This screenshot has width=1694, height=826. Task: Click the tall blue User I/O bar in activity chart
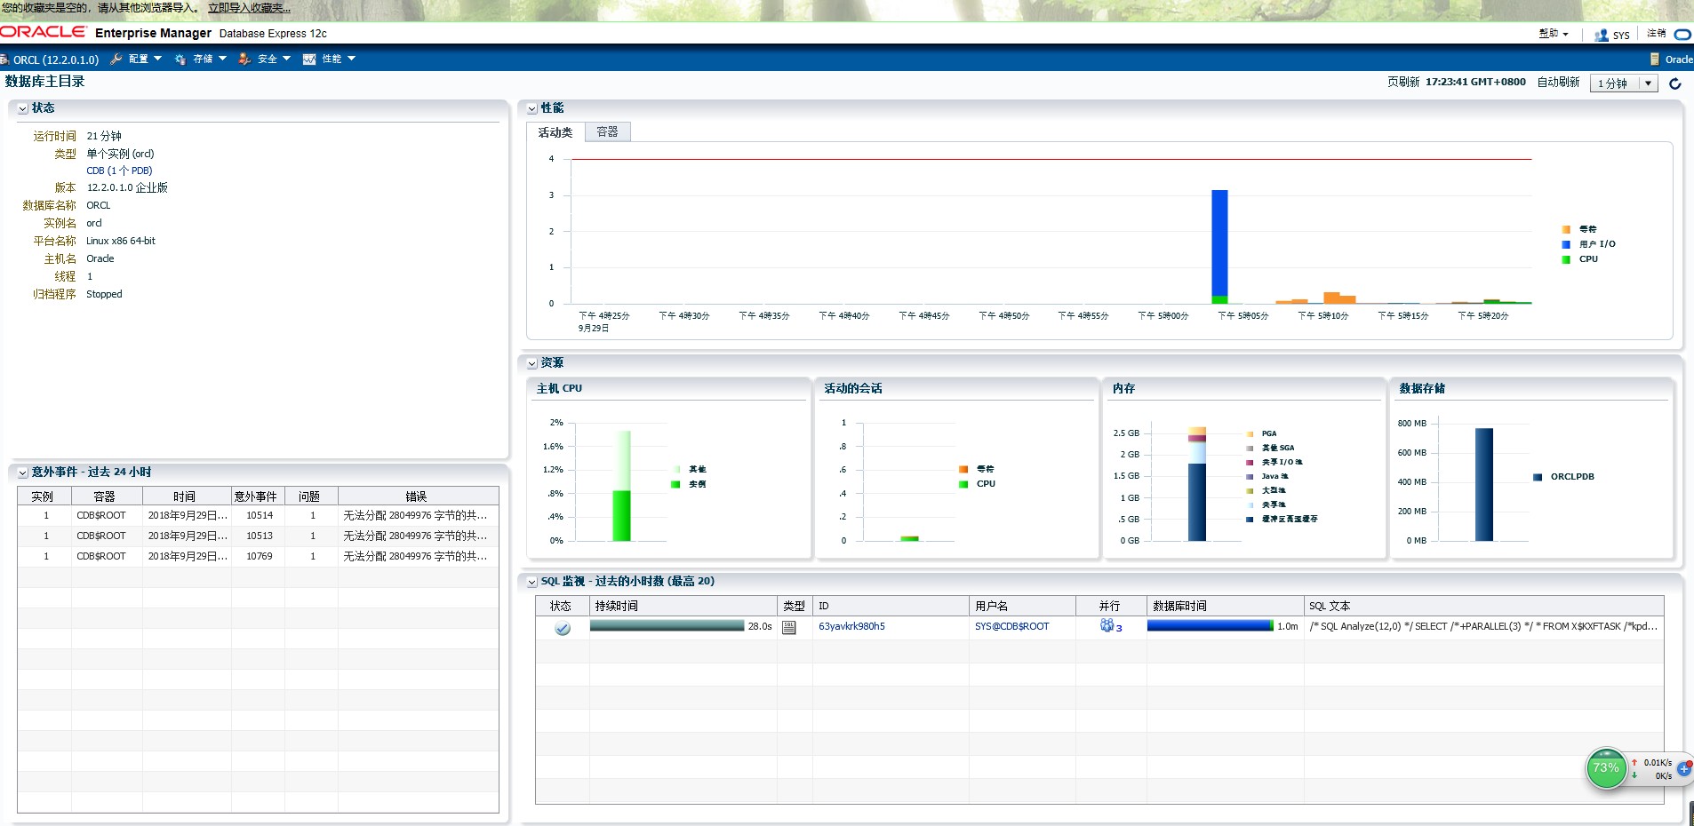[1219, 242]
